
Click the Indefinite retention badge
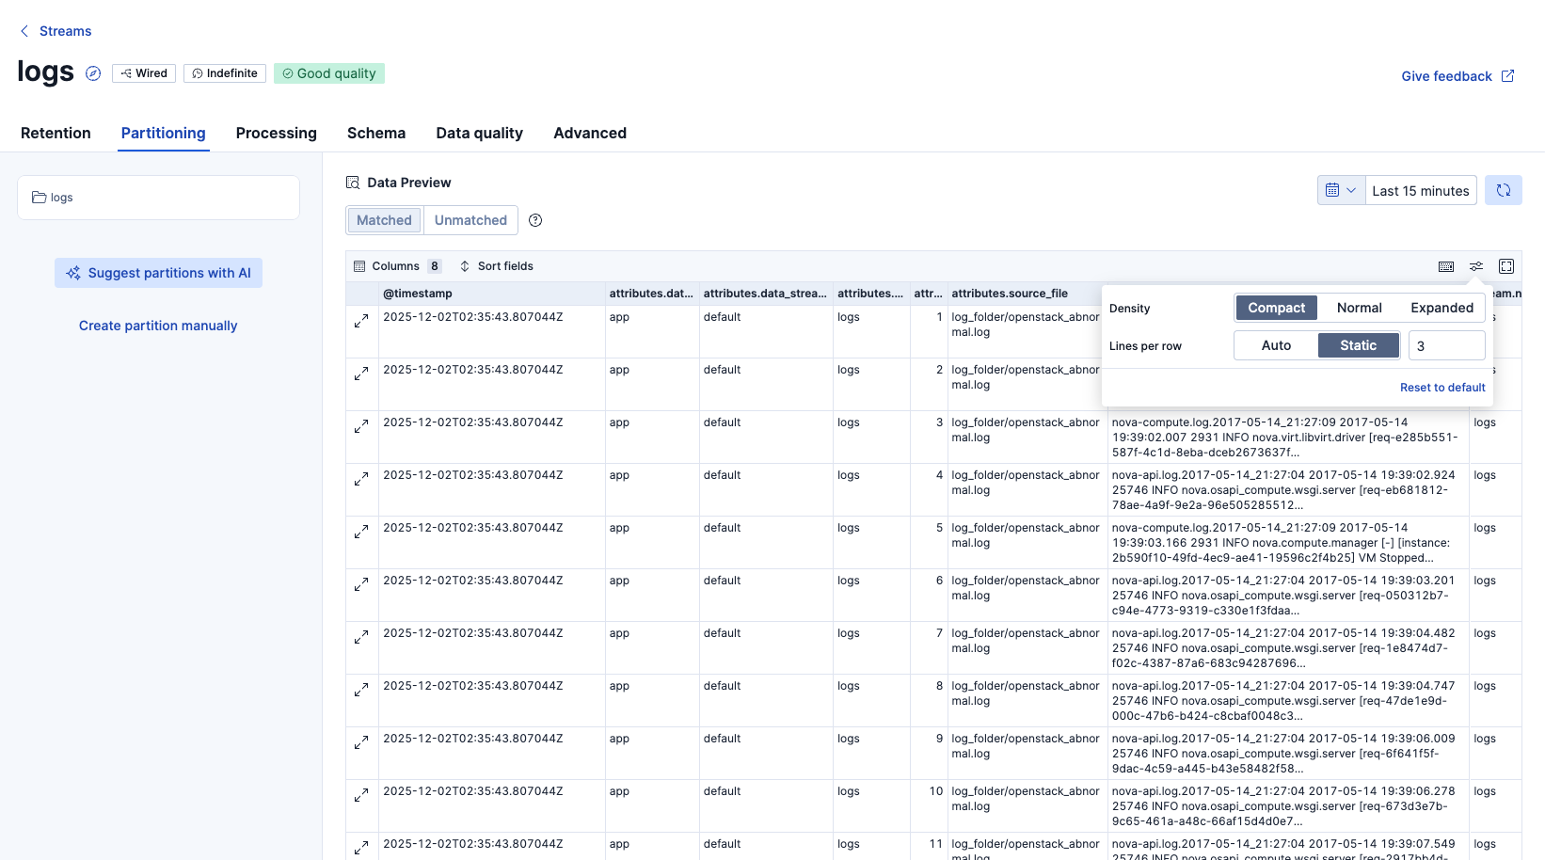225,73
